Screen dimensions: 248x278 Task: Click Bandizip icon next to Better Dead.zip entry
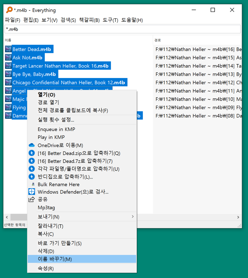pyautogui.click(x=32, y=153)
